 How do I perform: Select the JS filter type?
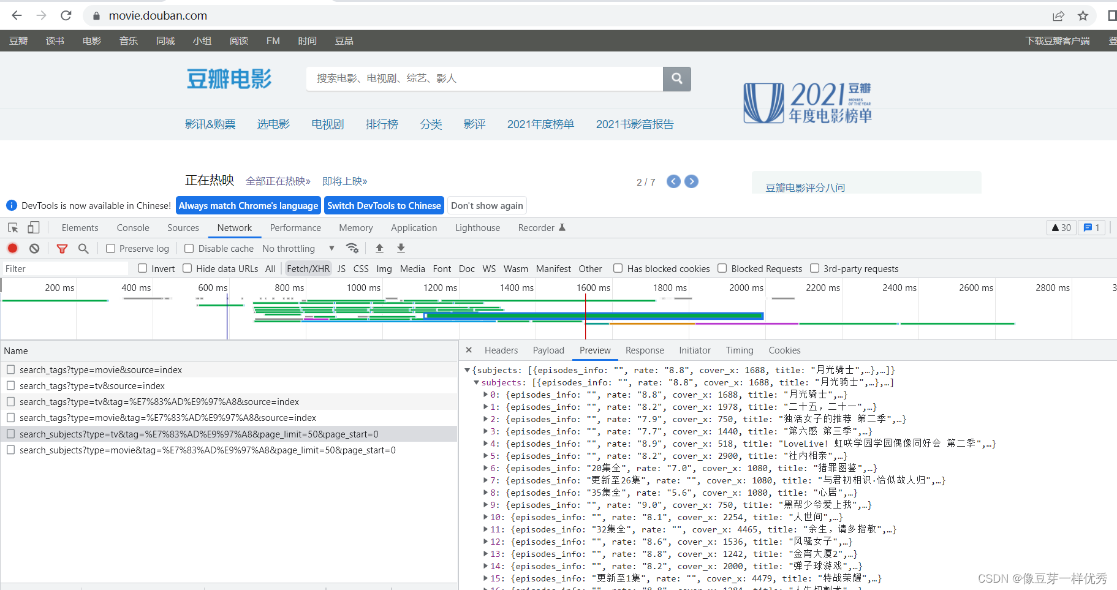pos(341,268)
